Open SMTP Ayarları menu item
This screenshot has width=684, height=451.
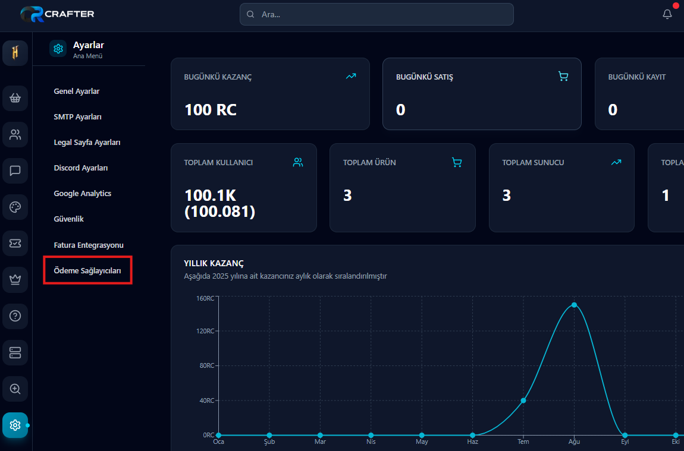[x=78, y=117]
